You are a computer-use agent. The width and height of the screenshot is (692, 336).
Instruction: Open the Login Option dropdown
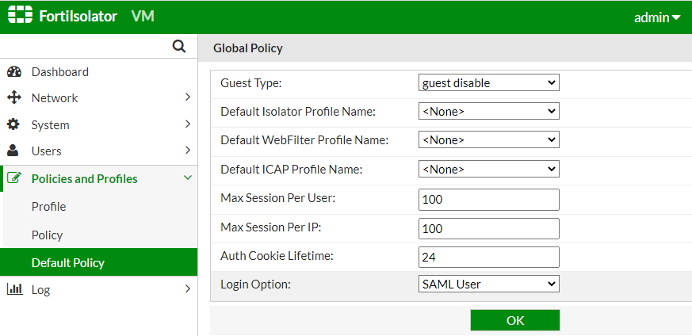pyautogui.click(x=488, y=284)
